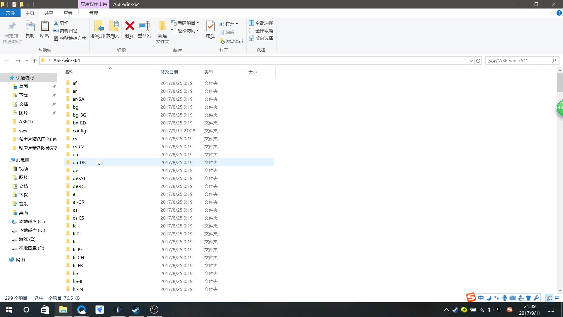Click the Properties (属性) checkmark icon
563x317 pixels.
point(210,26)
